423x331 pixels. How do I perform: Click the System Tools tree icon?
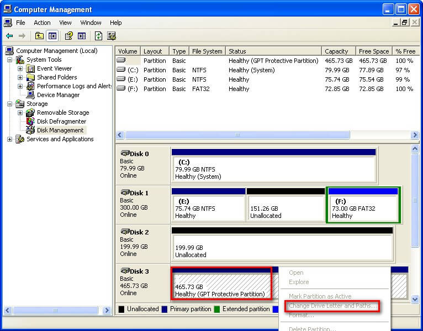(20, 60)
